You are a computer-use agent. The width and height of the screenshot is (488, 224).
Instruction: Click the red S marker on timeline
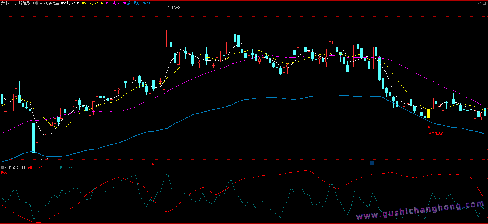(x=153, y=163)
